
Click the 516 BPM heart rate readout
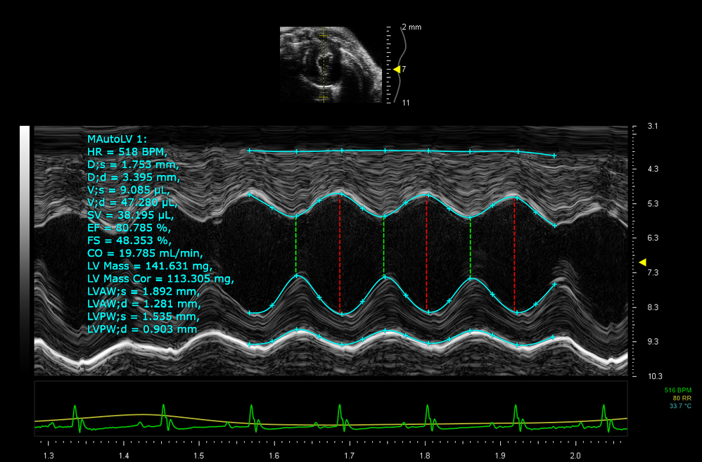click(x=678, y=390)
